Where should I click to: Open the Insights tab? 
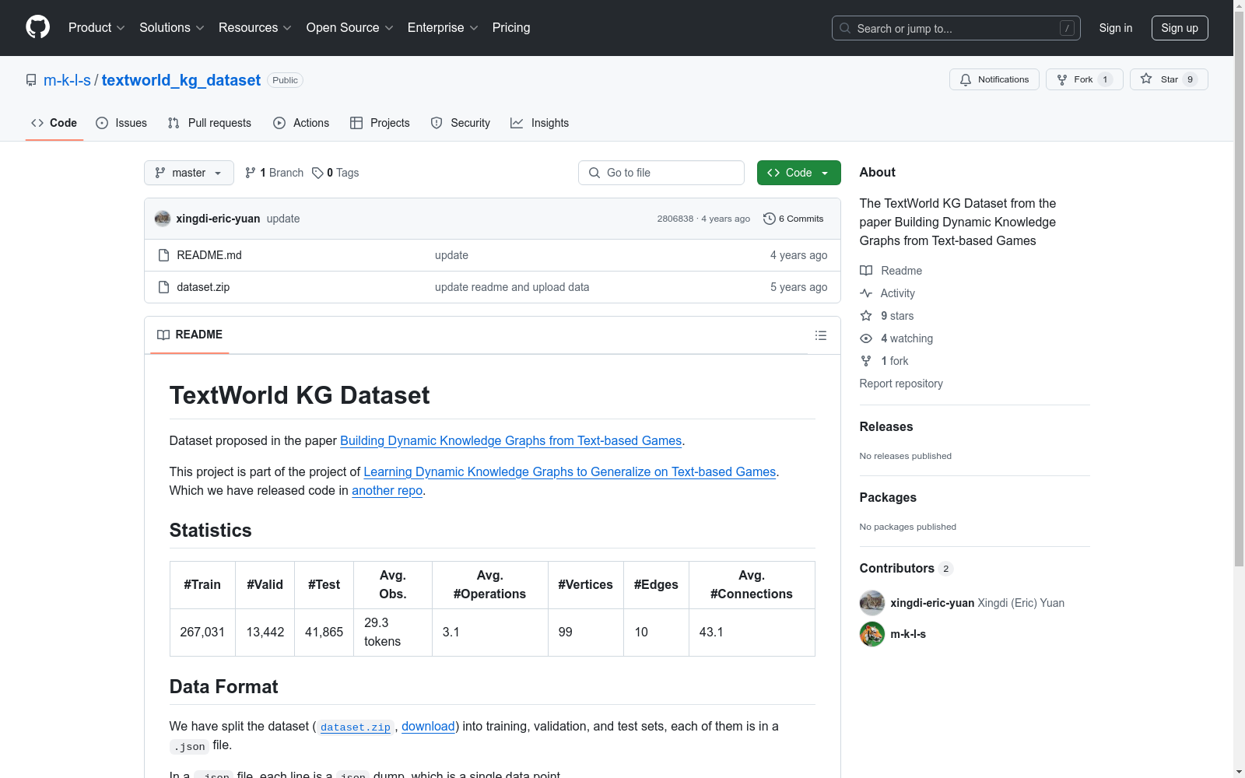pyautogui.click(x=539, y=123)
